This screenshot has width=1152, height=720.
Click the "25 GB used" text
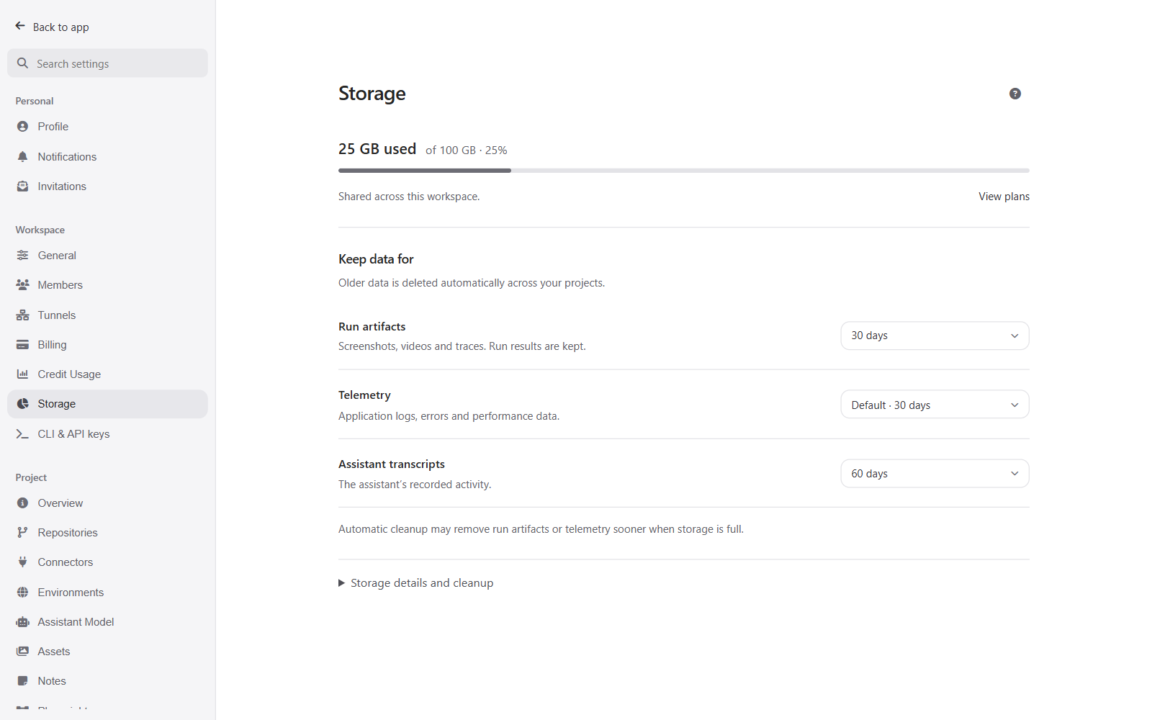point(377,149)
